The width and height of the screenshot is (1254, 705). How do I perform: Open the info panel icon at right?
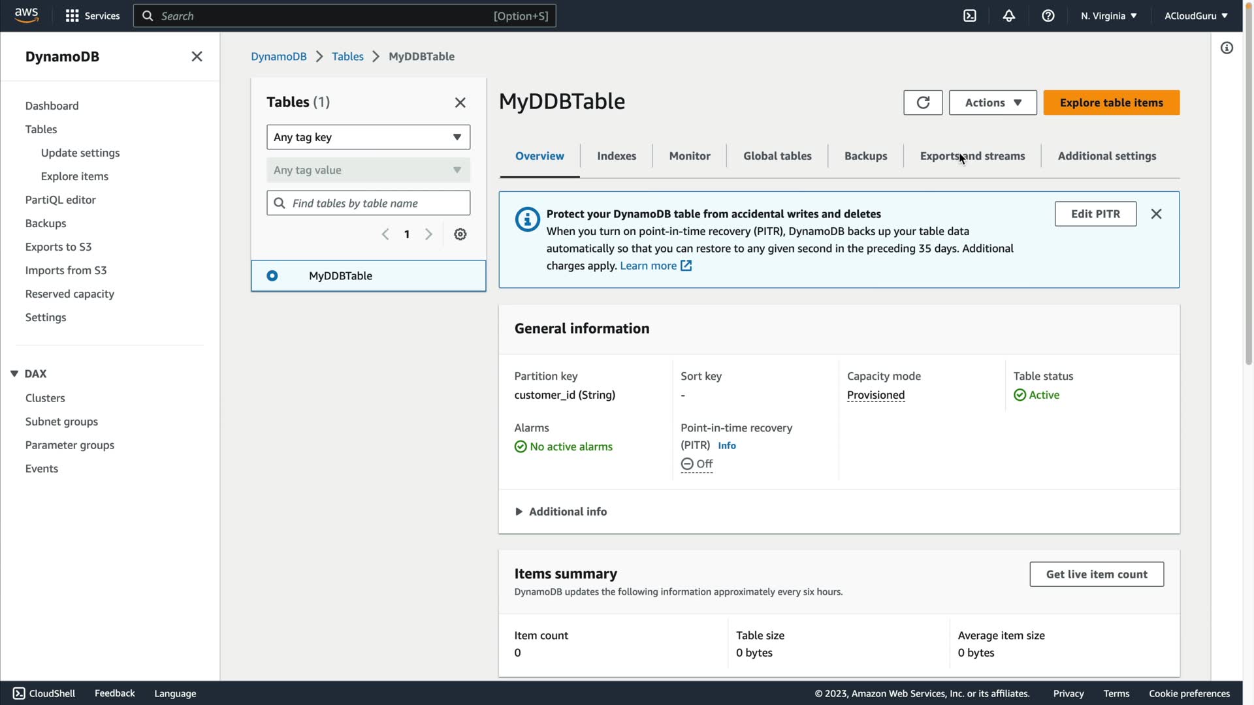coord(1227,48)
